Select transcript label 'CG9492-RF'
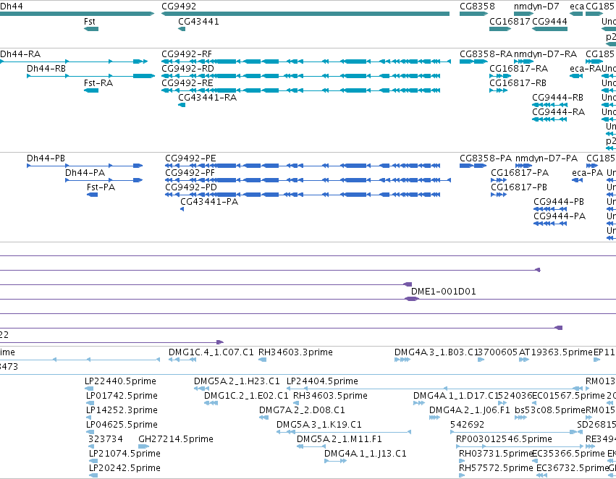Screen dimensions: 616x479 point(187,54)
